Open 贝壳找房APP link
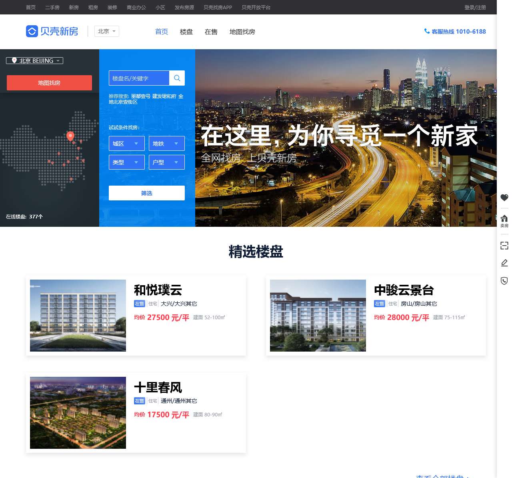Screen dimensions: 512x478 218,7
